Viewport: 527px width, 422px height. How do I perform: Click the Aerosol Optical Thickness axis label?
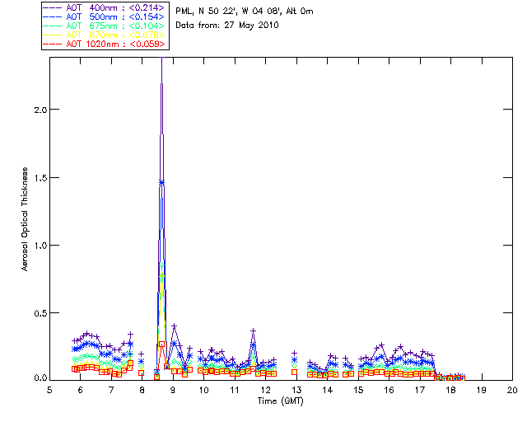[25, 219]
